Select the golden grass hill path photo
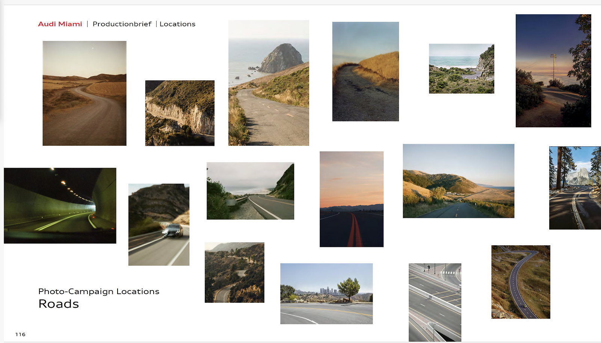Image resolution: width=601 pixels, height=343 pixels. [x=365, y=71]
